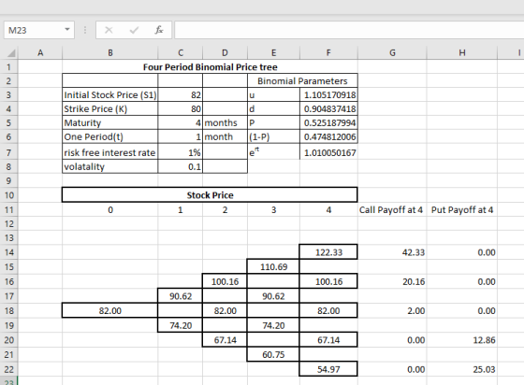Viewport: 524px width, 385px height.
Task: Open the Name Box dropdown arrow
Action: point(67,30)
